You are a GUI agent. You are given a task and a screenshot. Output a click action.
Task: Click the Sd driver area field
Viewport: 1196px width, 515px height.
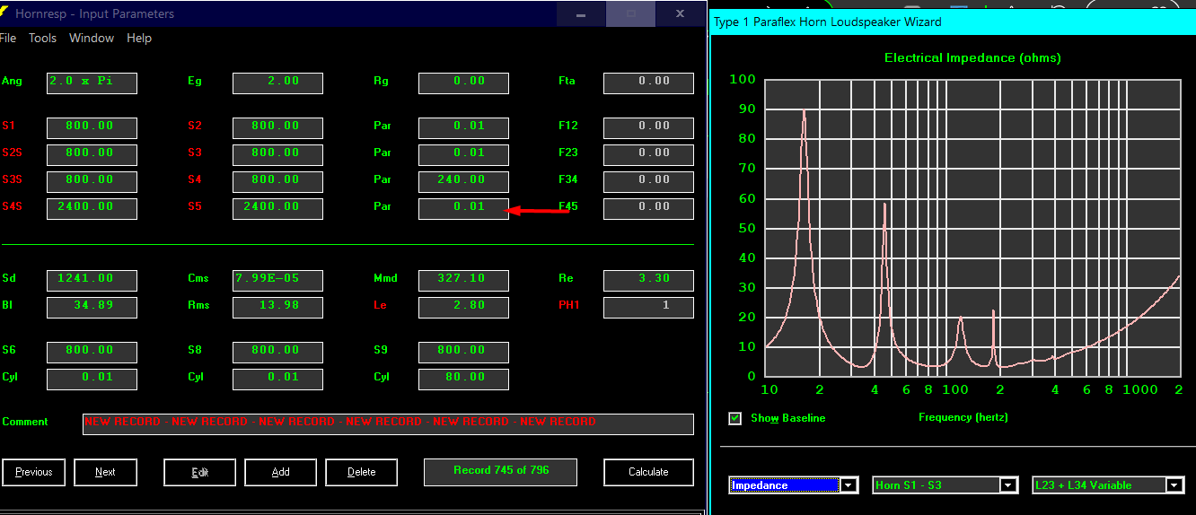92,281
